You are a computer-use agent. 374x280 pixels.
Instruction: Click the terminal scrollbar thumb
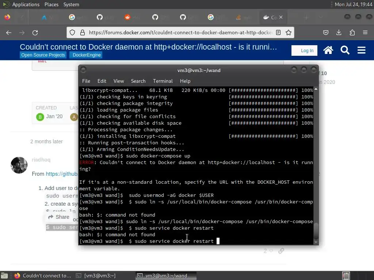click(316, 231)
